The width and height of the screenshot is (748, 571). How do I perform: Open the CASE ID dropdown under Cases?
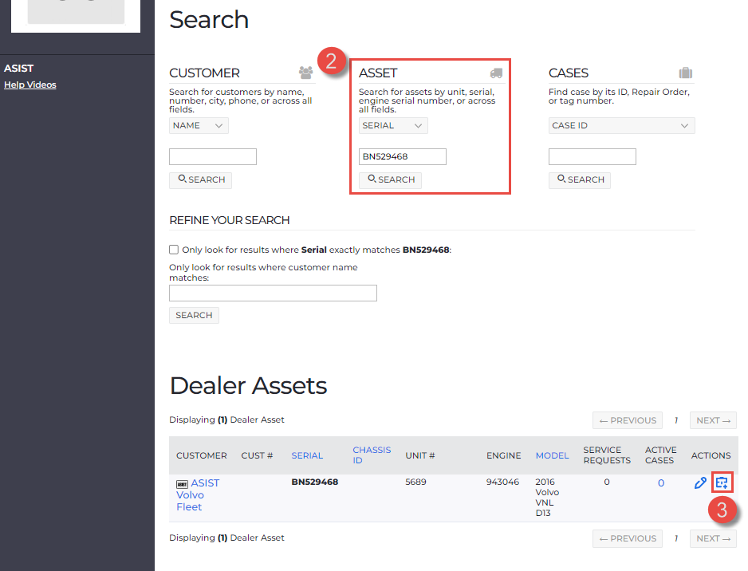(x=621, y=125)
